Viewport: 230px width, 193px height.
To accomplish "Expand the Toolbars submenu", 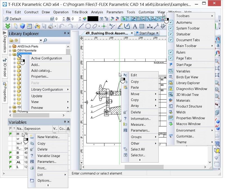I will pos(212,16).
